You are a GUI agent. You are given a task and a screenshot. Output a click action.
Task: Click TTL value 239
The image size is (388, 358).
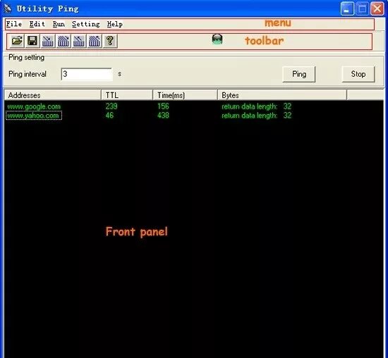pyautogui.click(x=111, y=106)
